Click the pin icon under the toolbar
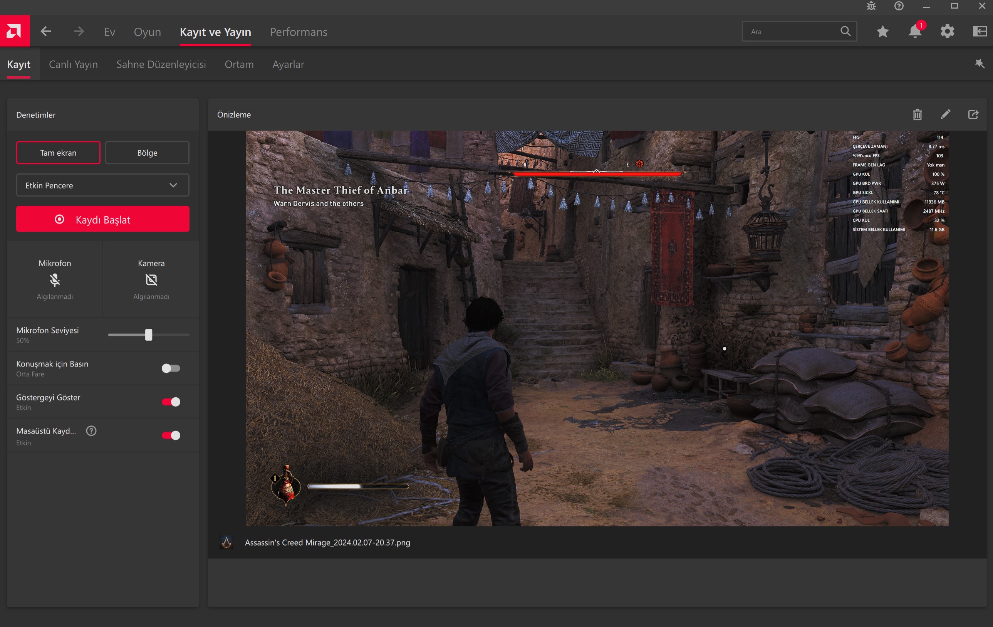Viewport: 993px width, 627px height. click(980, 64)
